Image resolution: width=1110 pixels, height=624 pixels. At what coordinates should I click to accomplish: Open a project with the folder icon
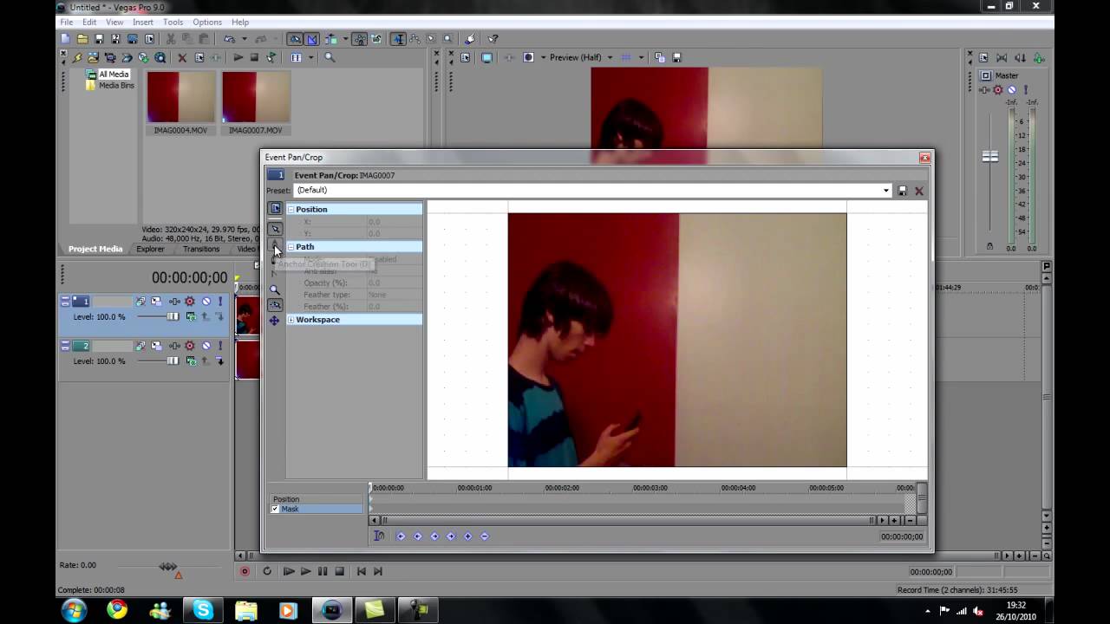(x=82, y=39)
